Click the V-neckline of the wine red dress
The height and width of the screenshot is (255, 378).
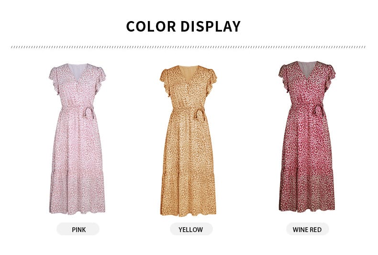pyautogui.click(x=307, y=70)
